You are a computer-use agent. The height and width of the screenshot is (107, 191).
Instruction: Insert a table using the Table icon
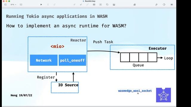94,5
